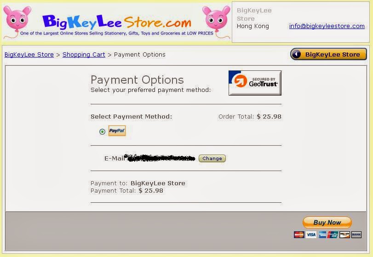The image size is (373, 257).
Task: Click the Visa card icon
Action: tap(311, 234)
